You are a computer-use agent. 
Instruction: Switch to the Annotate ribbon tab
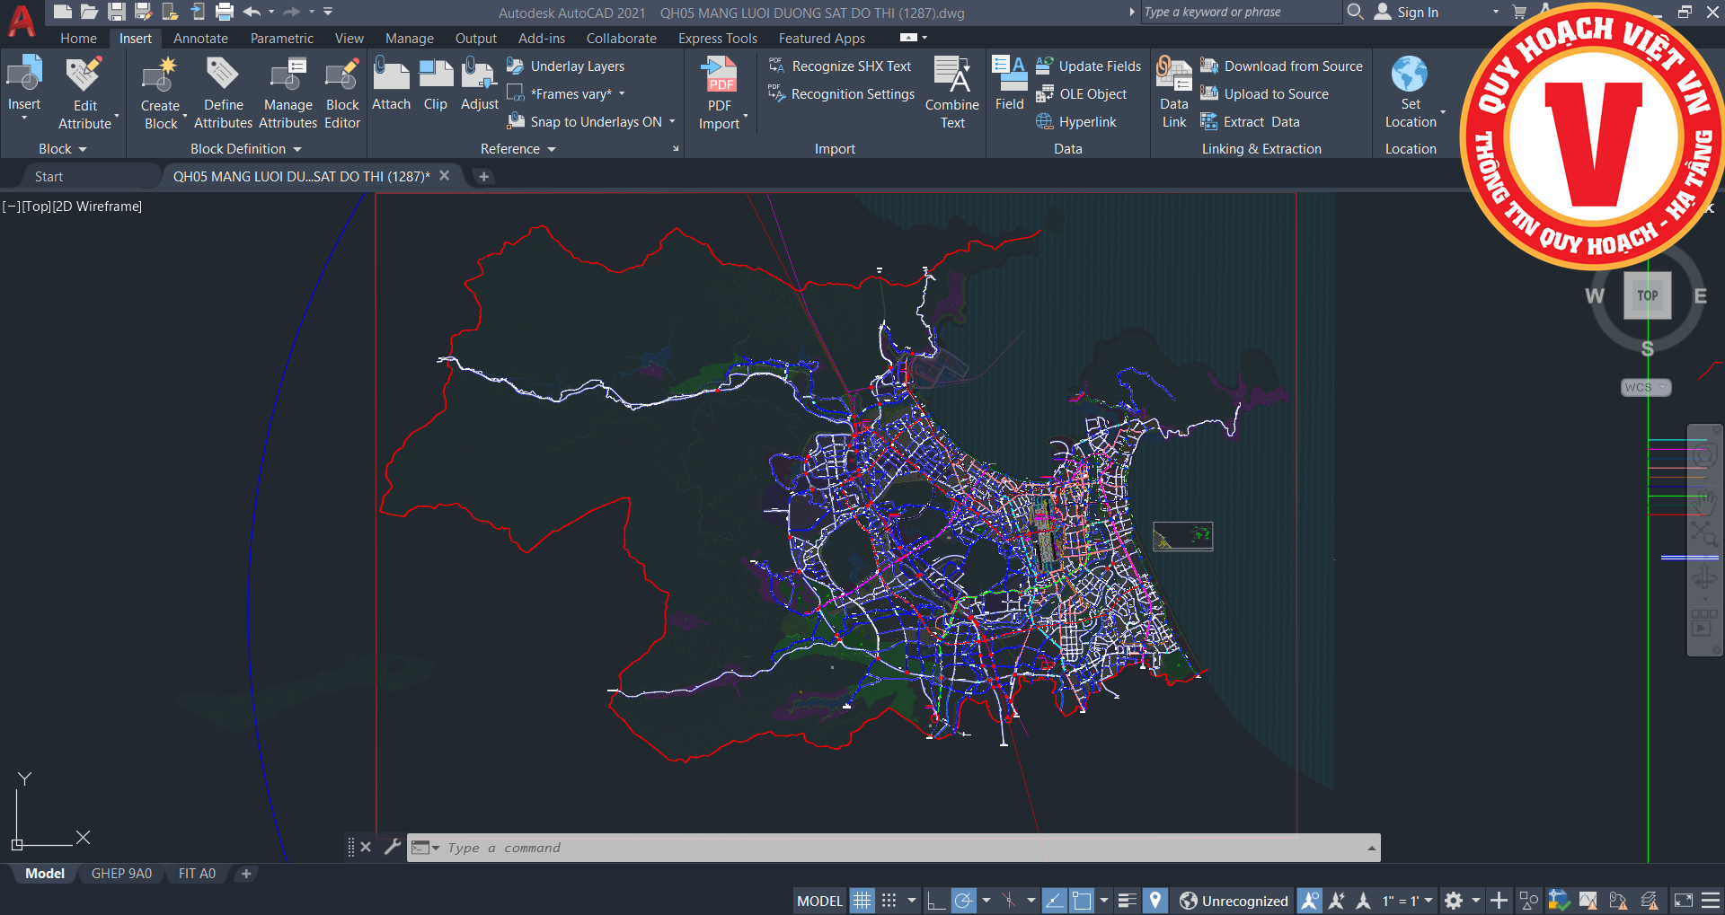200,39
